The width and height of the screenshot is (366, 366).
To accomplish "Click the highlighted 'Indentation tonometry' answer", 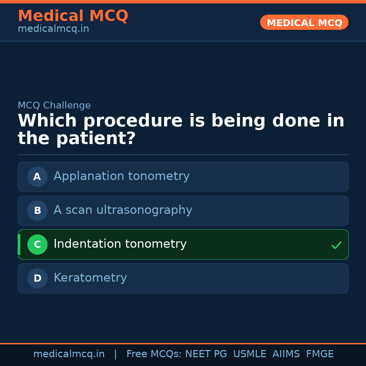I will click(120, 244).
